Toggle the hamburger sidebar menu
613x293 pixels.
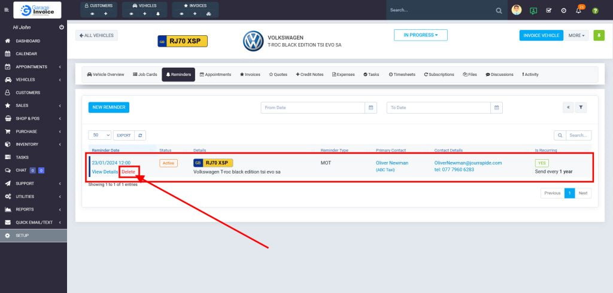pos(7,10)
